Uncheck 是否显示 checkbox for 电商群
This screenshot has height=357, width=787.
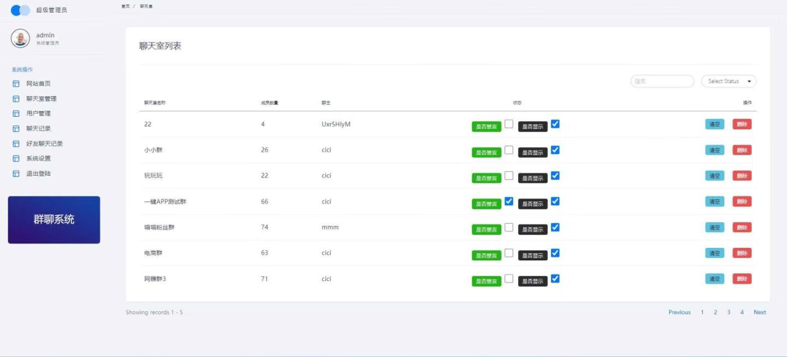click(x=555, y=253)
